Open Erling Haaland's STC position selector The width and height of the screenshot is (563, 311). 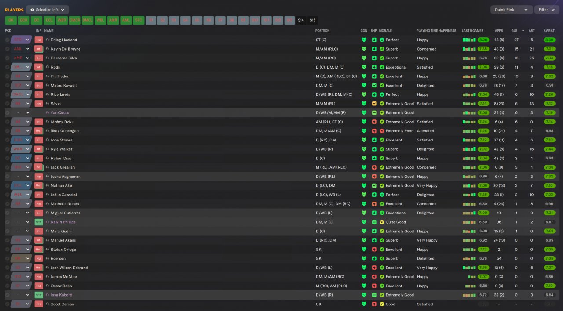(x=22, y=40)
